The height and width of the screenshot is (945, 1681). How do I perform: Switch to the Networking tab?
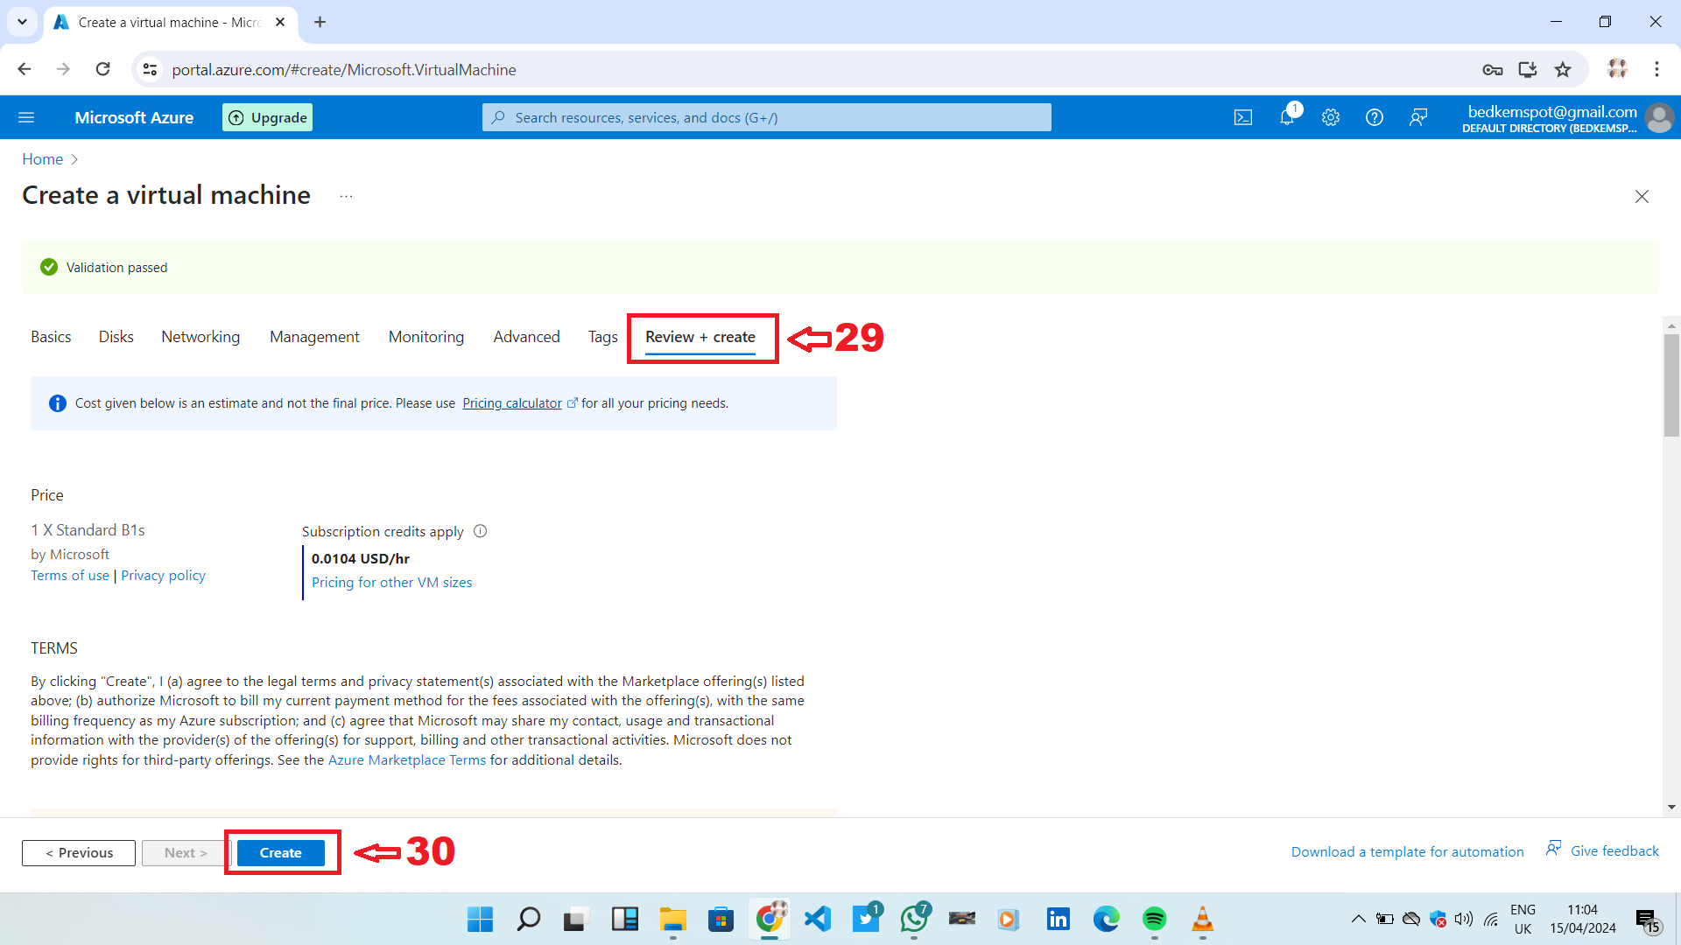200,337
